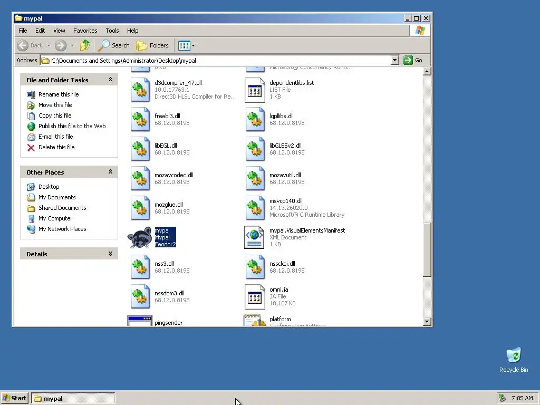The image size is (540, 405).
Task: Open My Documents in Other Places
Action: coord(57,197)
